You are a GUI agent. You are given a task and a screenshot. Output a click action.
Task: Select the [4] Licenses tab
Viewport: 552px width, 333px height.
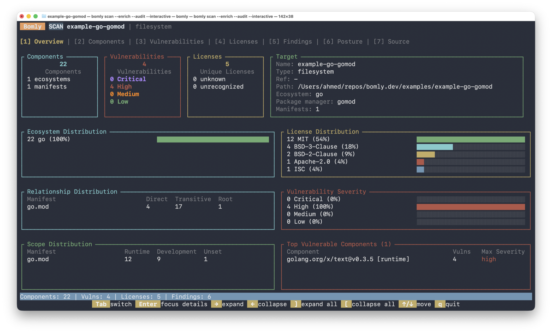[236, 41]
